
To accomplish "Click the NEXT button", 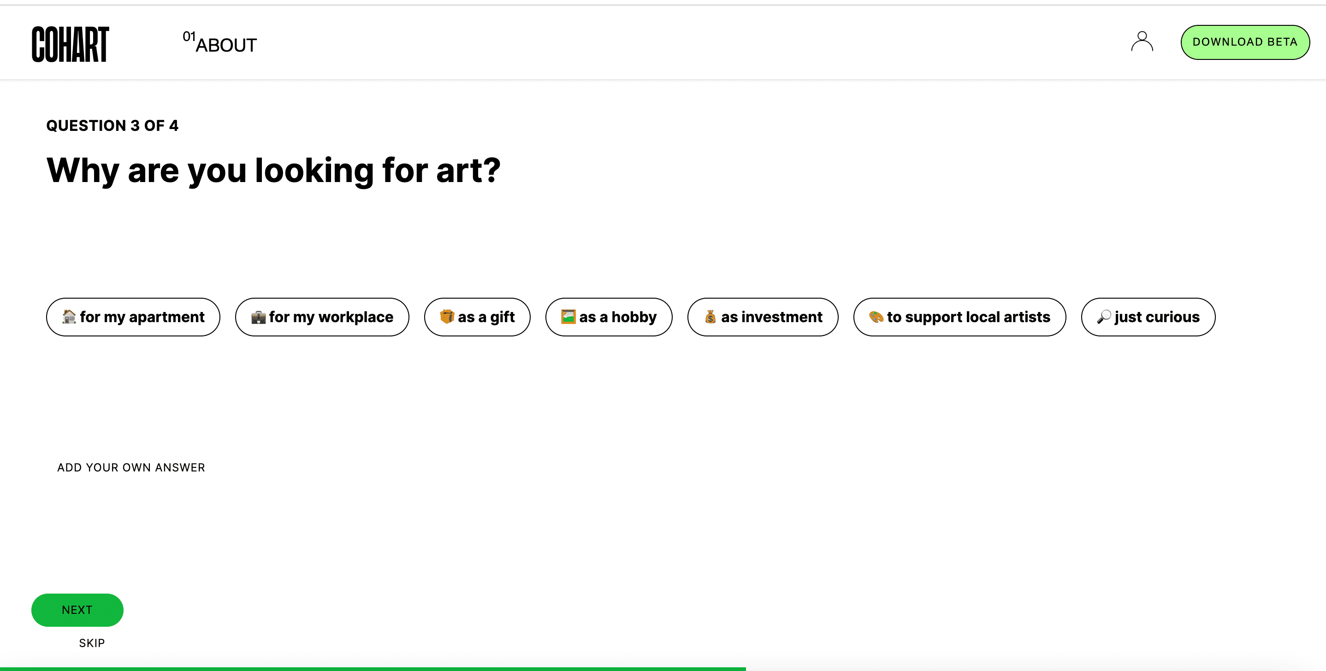I will 77,609.
